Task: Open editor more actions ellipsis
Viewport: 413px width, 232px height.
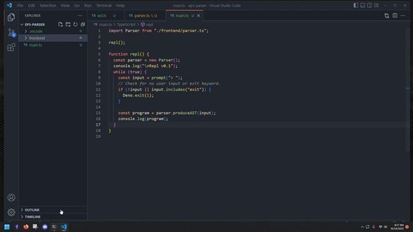Action: point(403,15)
